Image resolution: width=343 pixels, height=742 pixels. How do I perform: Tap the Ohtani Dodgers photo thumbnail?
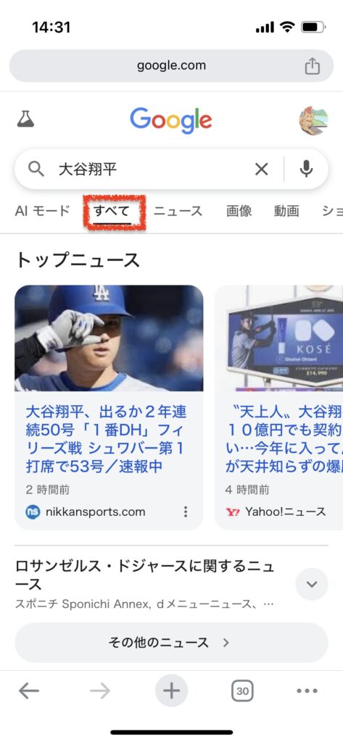109,338
